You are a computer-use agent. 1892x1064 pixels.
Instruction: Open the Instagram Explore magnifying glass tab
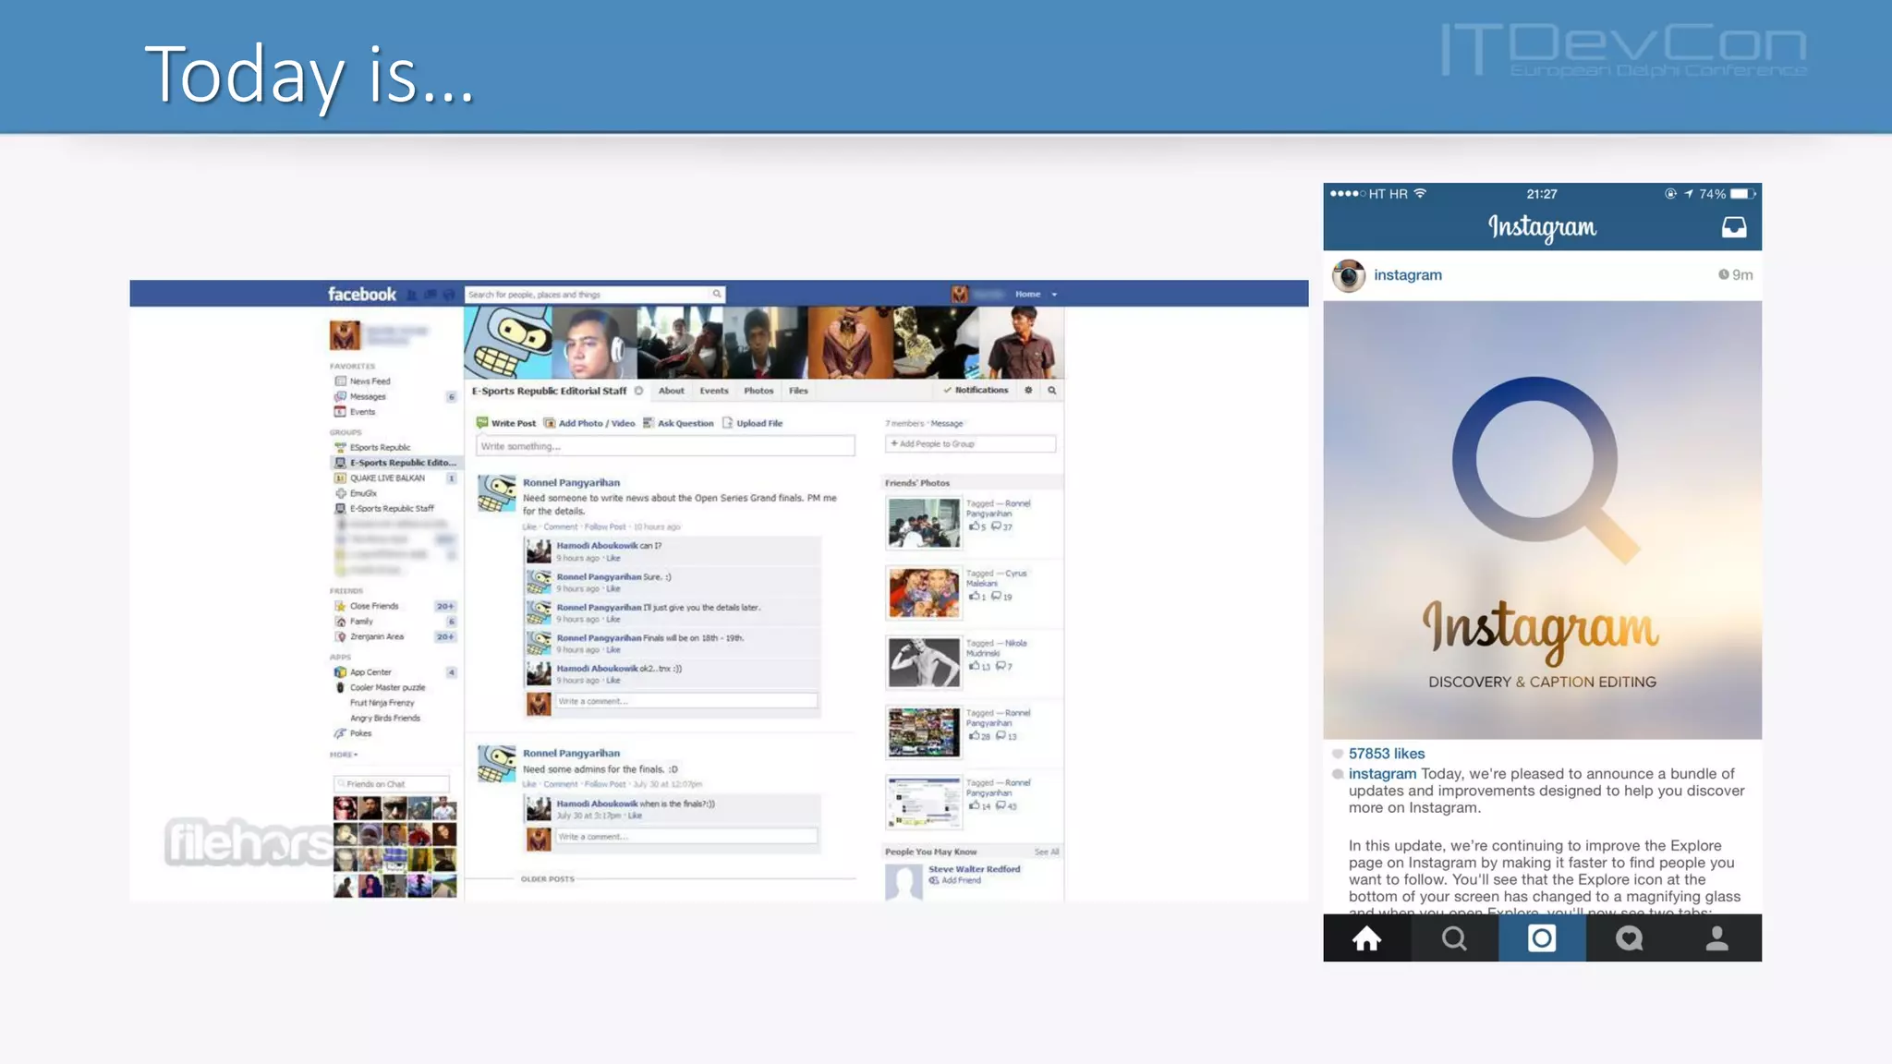(1454, 938)
